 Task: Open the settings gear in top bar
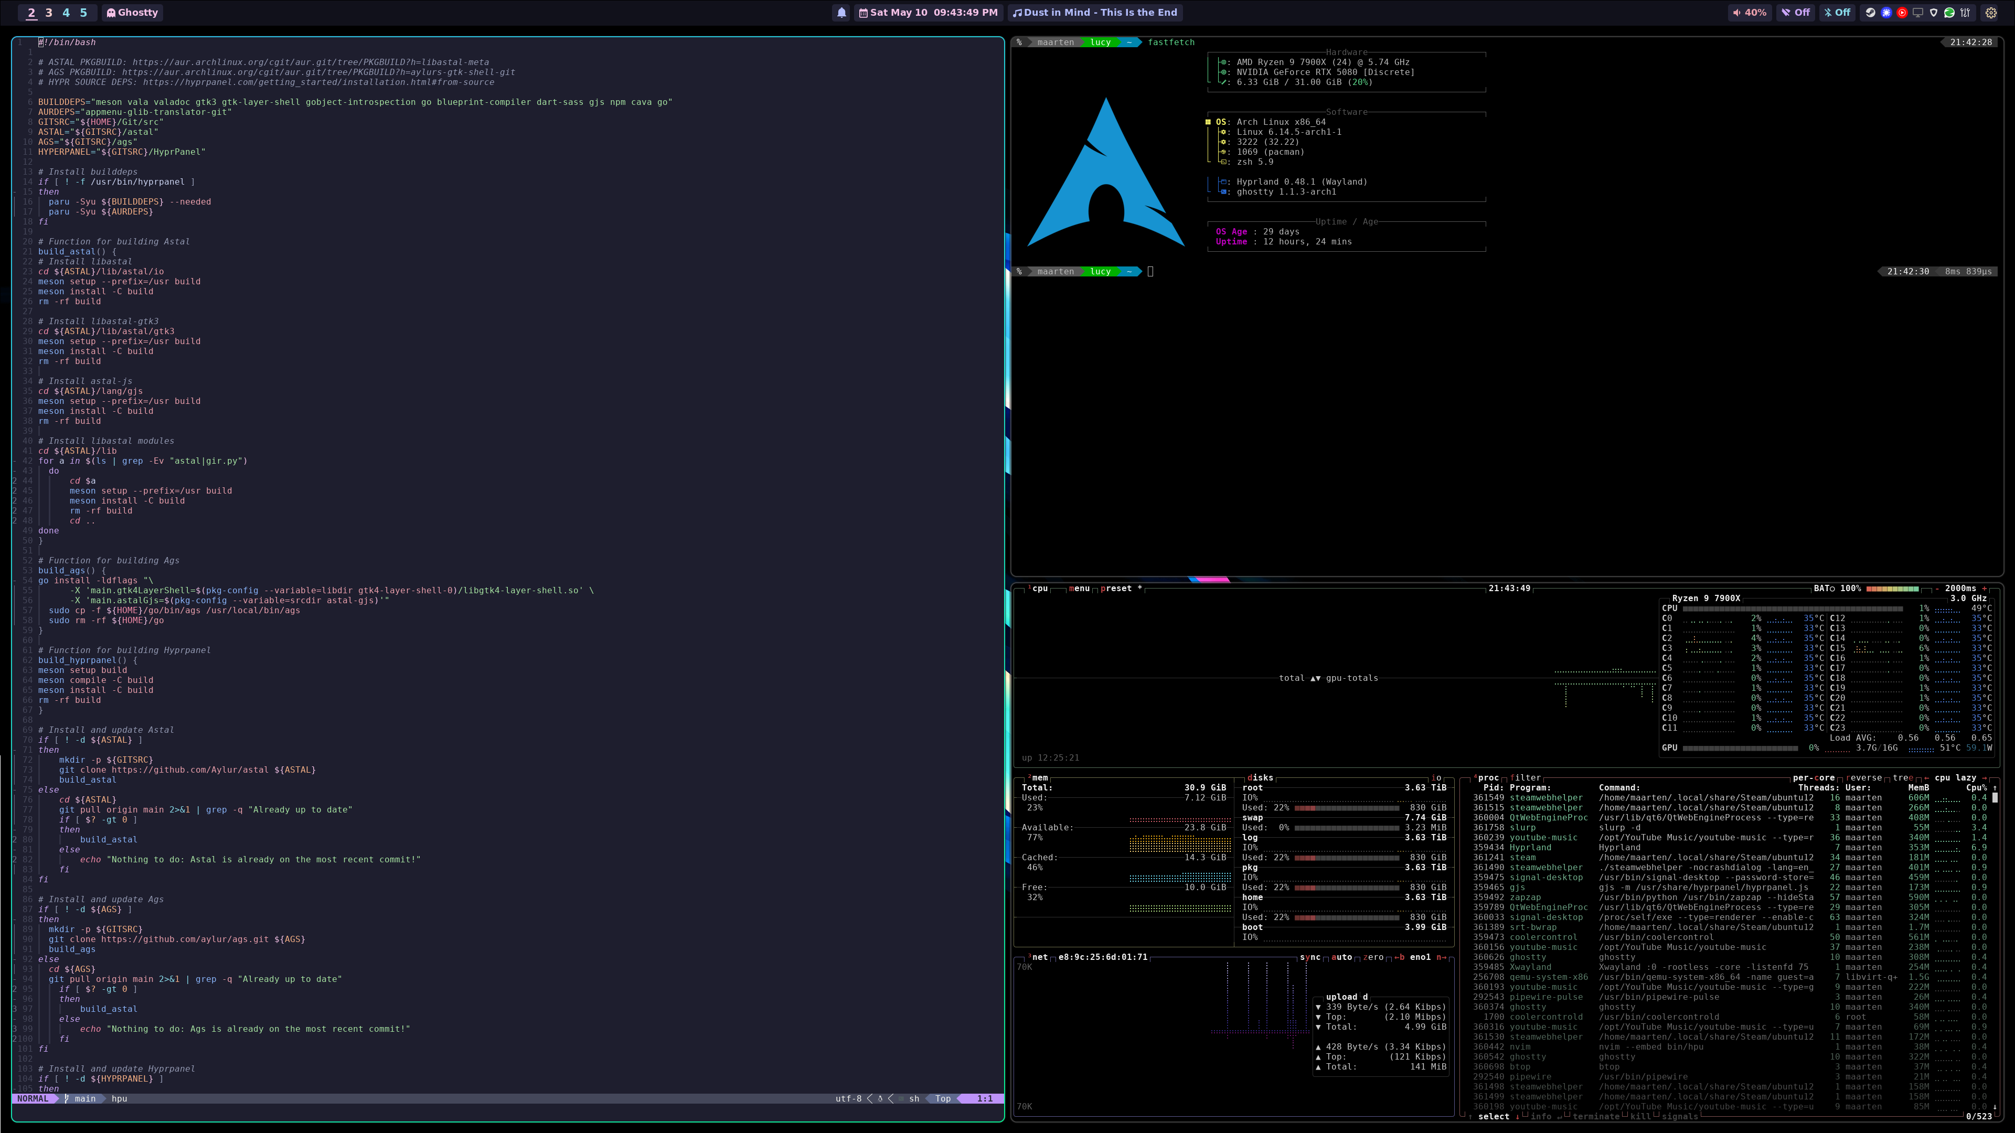point(1991,13)
